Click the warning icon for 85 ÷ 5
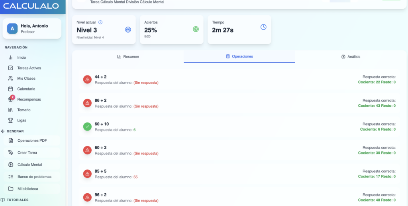Image resolution: width=408 pixels, height=206 pixels. click(87, 173)
